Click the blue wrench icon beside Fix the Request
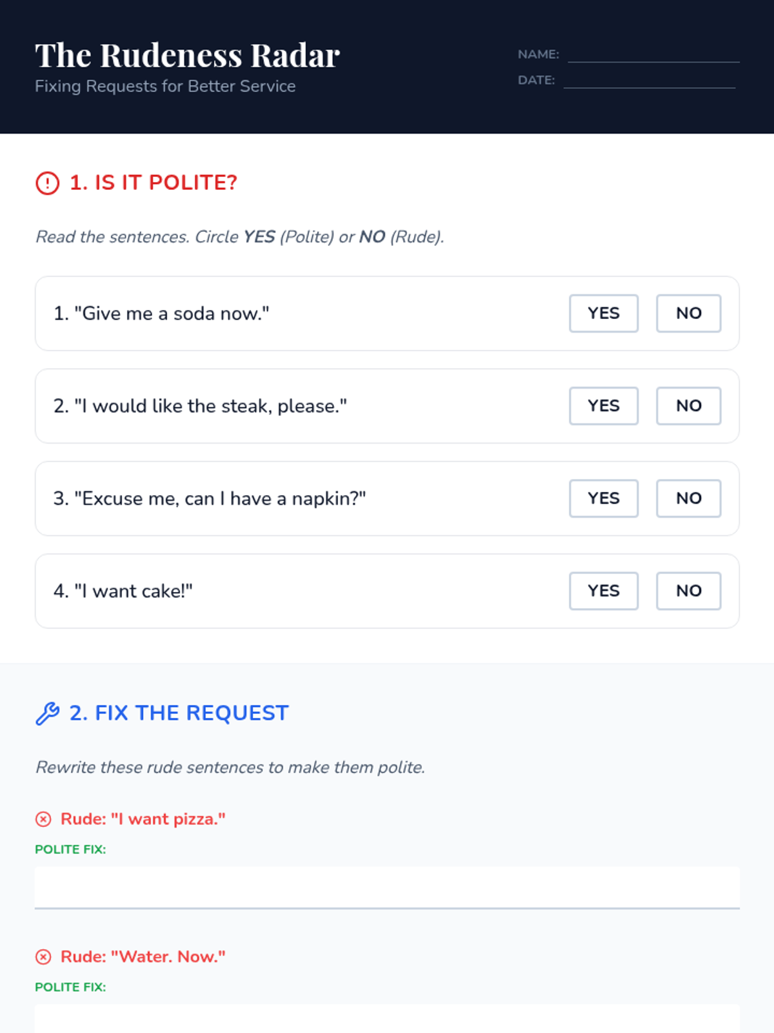The width and height of the screenshot is (774, 1033). point(47,713)
